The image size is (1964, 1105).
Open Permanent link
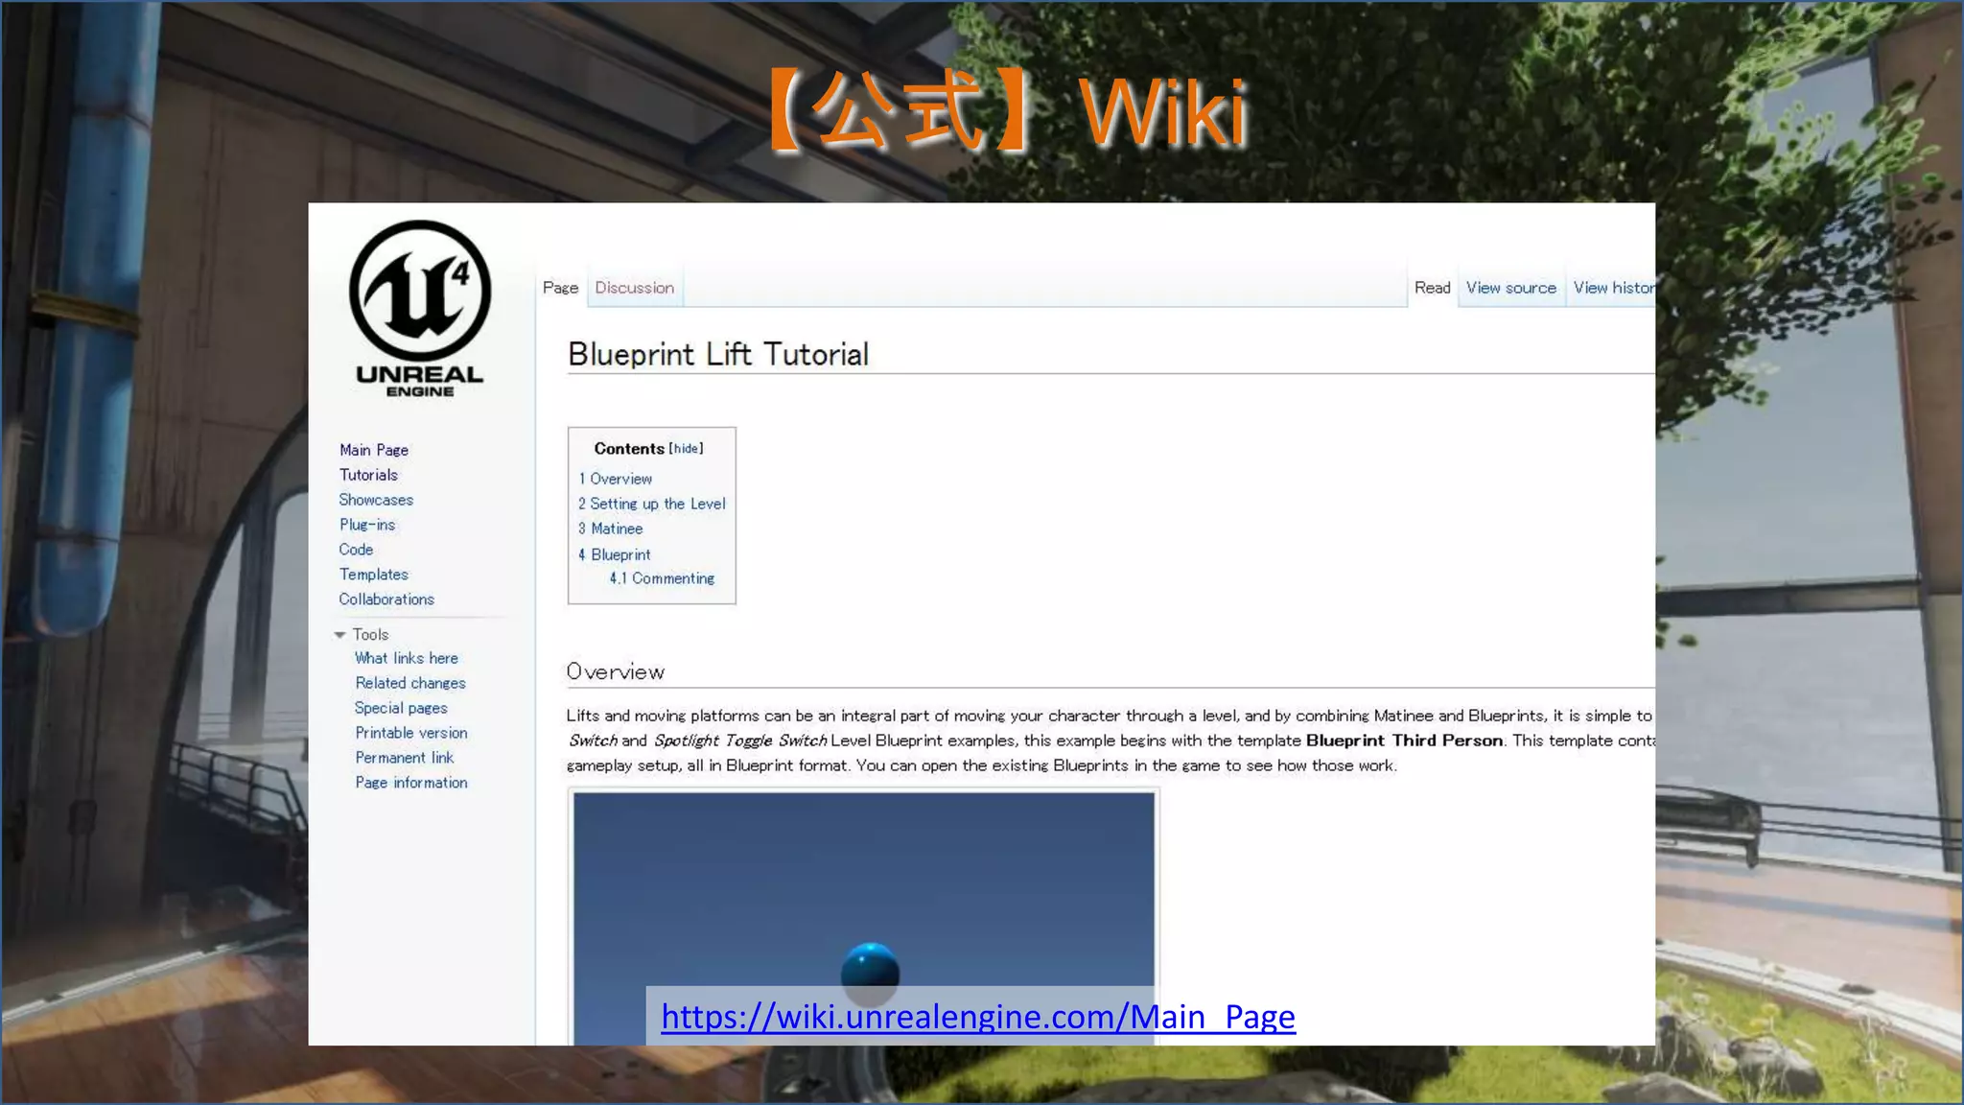click(405, 758)
